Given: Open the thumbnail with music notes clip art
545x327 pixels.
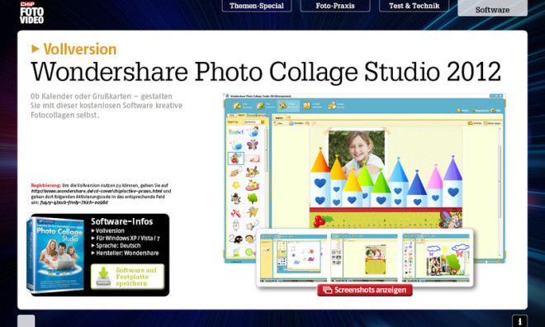Looking at the screenshot, I should click(293, 258).
